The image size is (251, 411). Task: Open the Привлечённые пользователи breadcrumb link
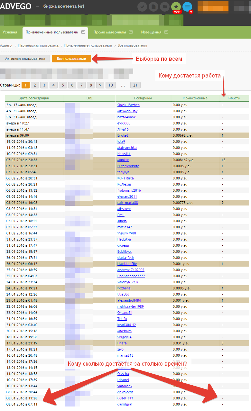point(88,46)
